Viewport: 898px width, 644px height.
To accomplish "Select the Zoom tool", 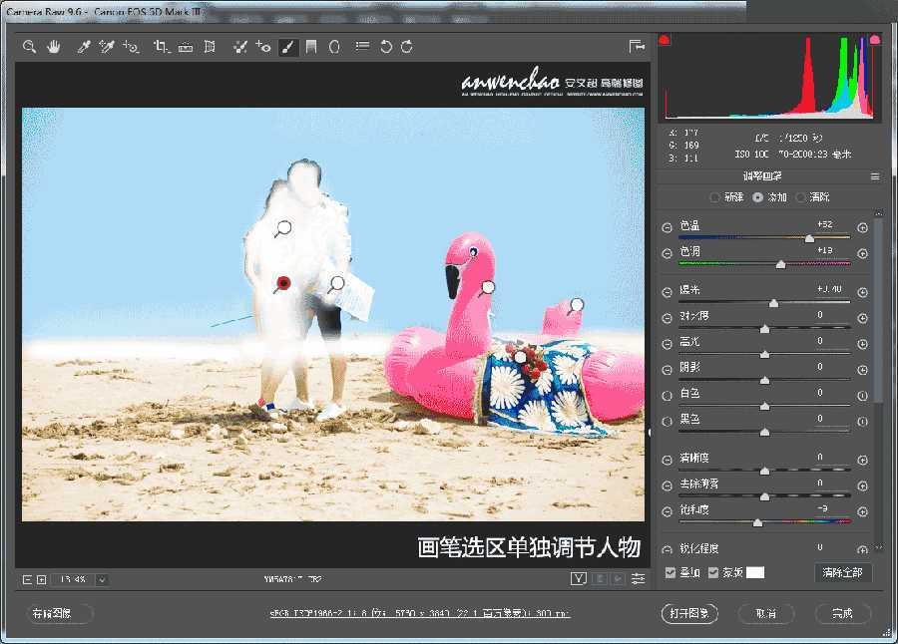I will 30,46.
